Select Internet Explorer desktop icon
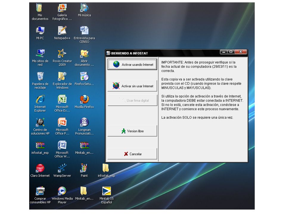This screenshot has height=214, width=286. pyautogui.click(x=40, y=103)
